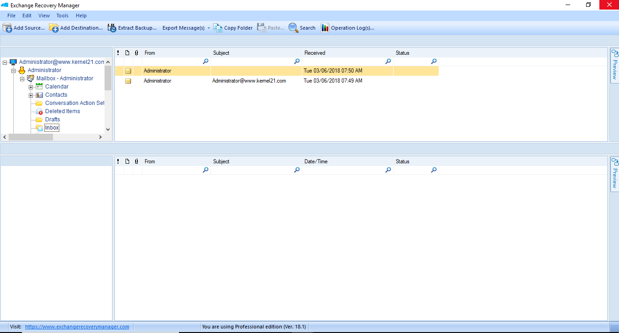The height and width of the screenshot is (333, 619).
Task: Click the Inbox folder icon
Action: [39, 128]
